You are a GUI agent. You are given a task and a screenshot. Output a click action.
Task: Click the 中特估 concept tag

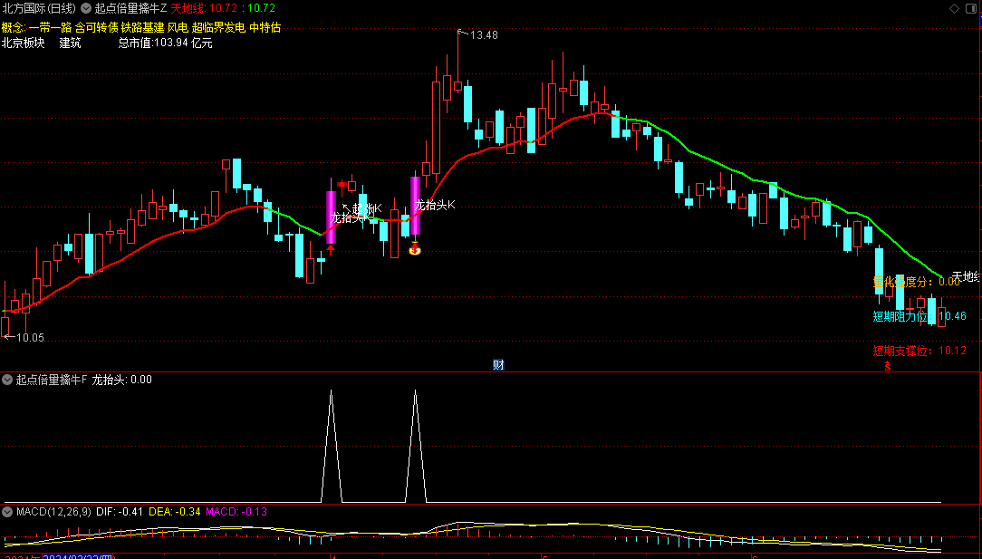[265, 27]
